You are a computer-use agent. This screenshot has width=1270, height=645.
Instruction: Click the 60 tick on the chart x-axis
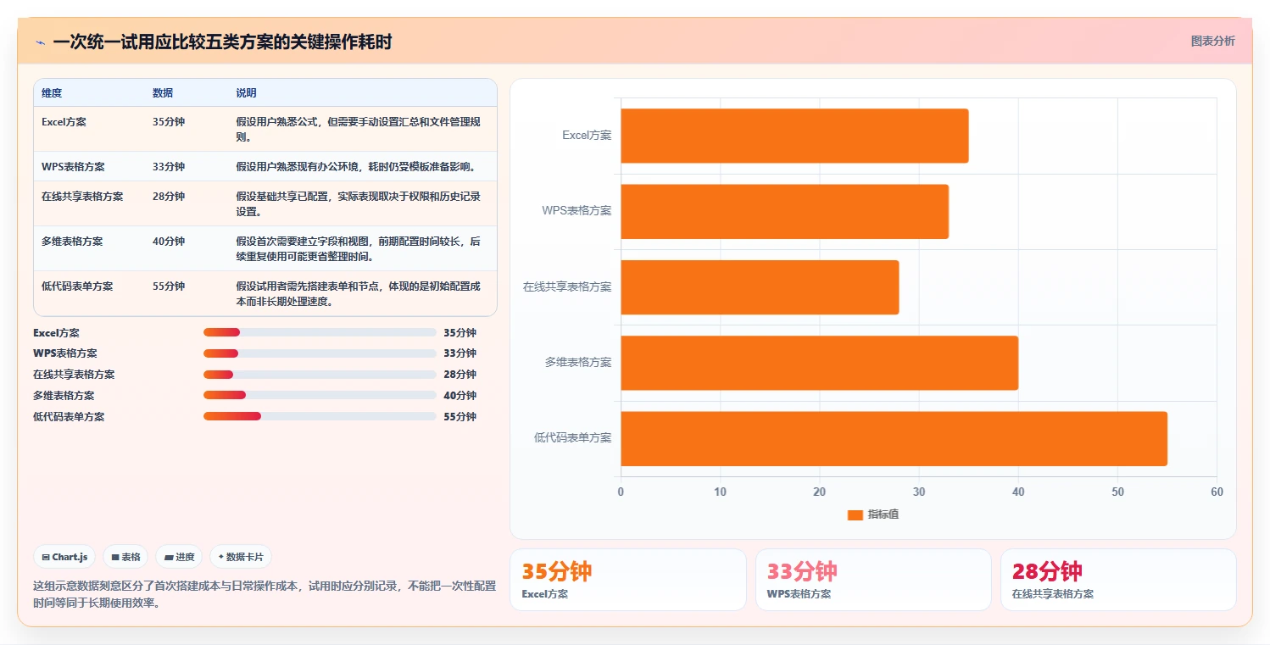(x=1217, y=492)
